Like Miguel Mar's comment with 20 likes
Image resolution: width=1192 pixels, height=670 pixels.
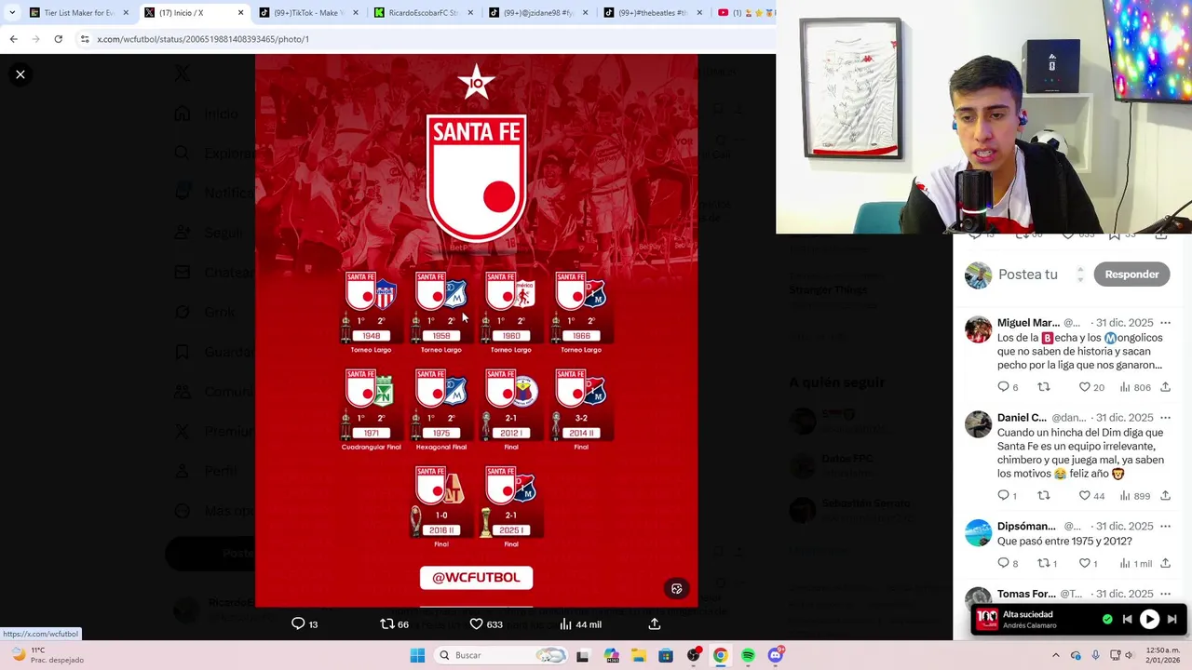click(x=1090, y=387)
